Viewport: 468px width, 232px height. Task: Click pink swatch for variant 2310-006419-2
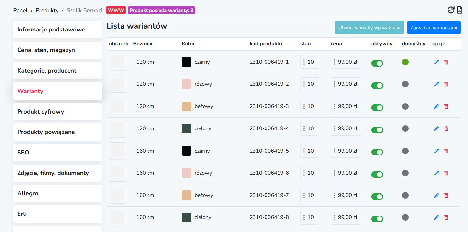click(x=187, y=84)
